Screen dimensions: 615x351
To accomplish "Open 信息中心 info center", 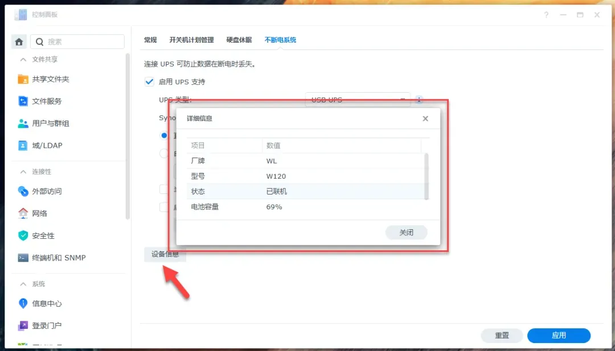I will 47,304.
